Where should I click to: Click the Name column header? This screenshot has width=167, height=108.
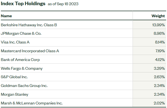[6, 16]
